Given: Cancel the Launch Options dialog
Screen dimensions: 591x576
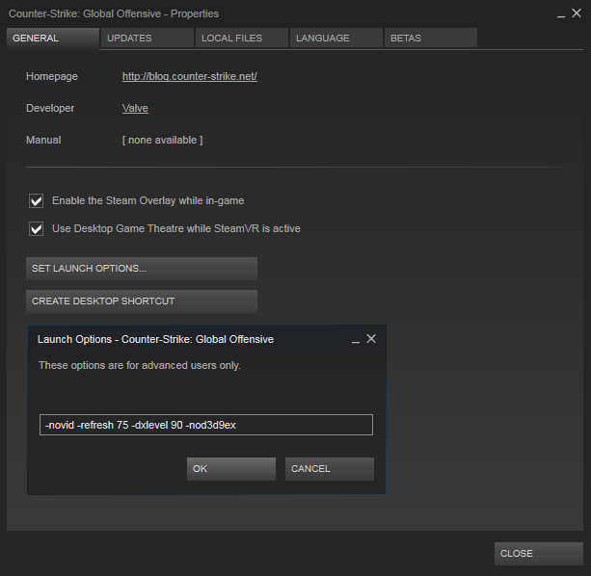Looking at the screenshot, I should 330,469.
